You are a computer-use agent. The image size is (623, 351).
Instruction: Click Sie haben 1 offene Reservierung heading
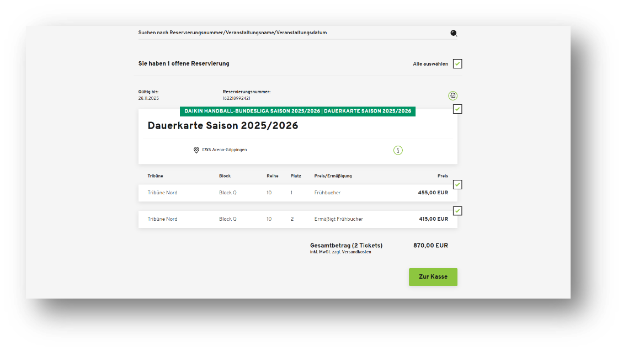point(184,63)
